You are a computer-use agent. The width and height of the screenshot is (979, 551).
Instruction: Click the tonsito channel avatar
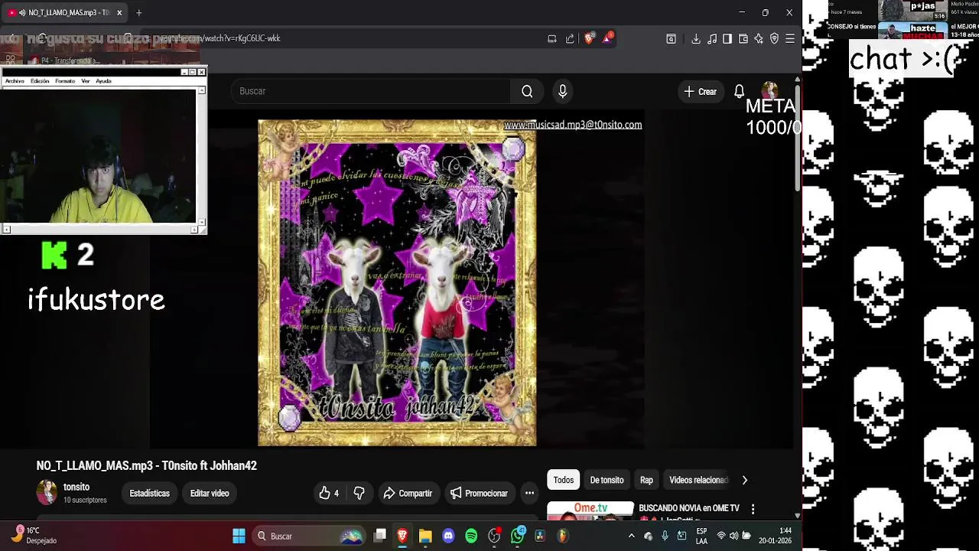[x=47, y=493]
